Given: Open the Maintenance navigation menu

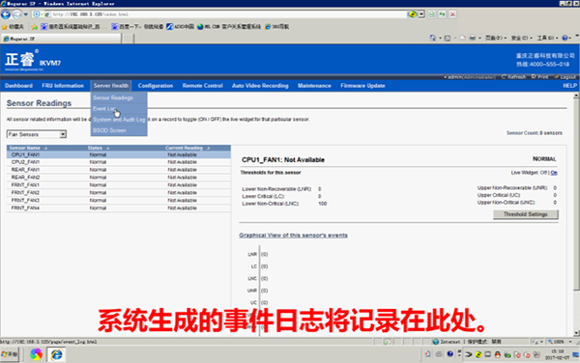Looking at the screenshot, I should [x=314, y=86].
